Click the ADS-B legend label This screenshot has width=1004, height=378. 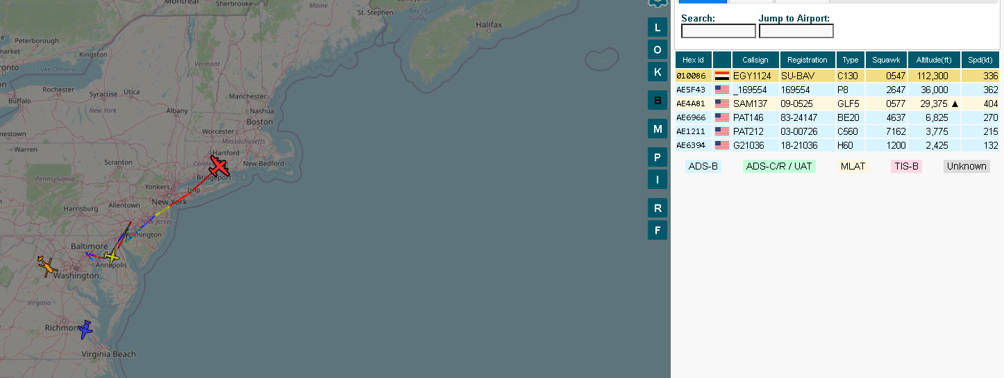point(703,166)
